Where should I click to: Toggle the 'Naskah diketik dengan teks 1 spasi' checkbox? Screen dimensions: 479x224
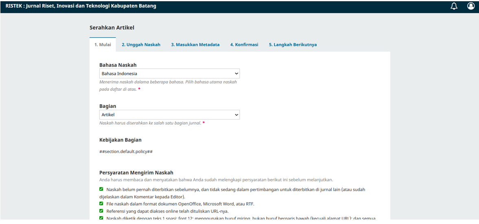(x=101, y=218)
